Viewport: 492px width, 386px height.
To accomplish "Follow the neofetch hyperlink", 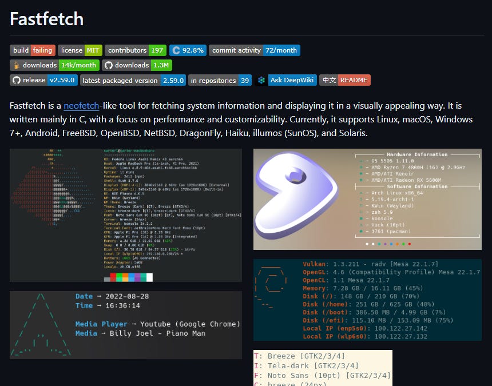I will (x=81, y=106).
